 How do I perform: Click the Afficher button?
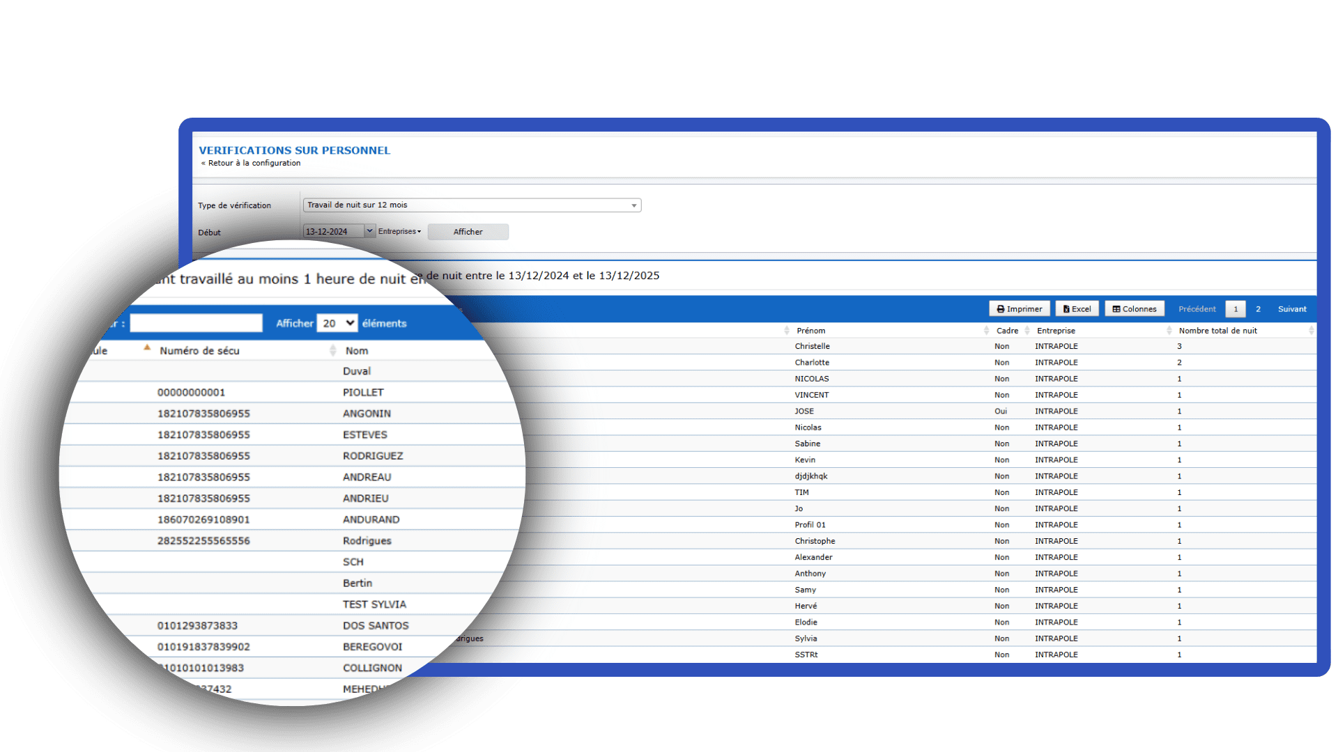point(468,232)
